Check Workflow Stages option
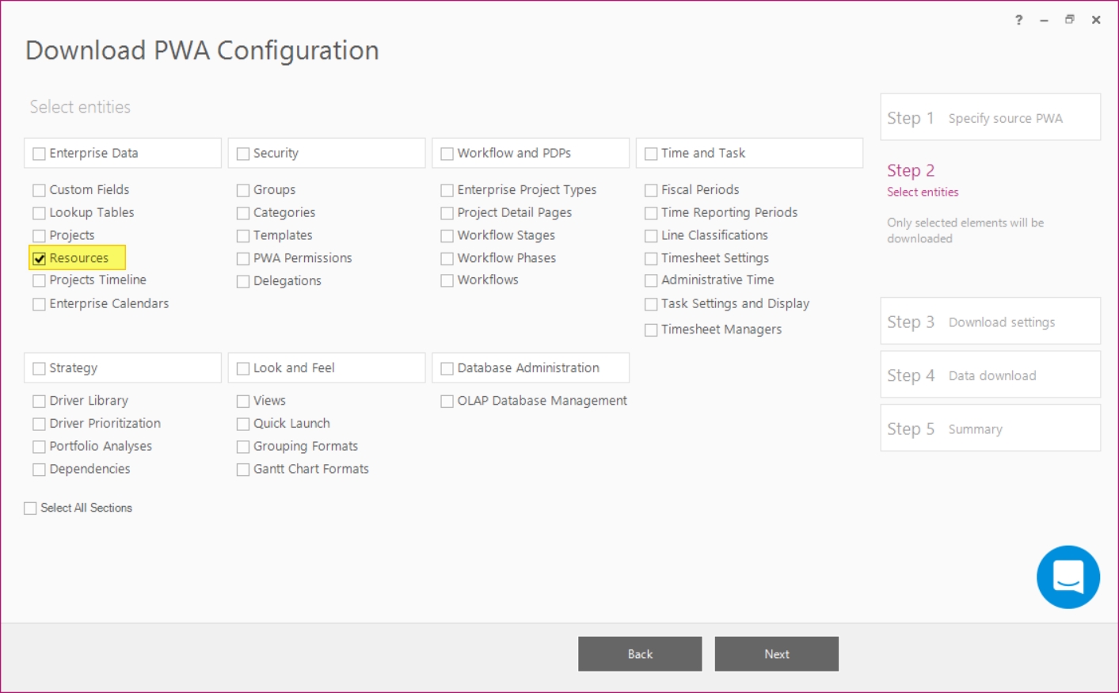 point(447,236)
